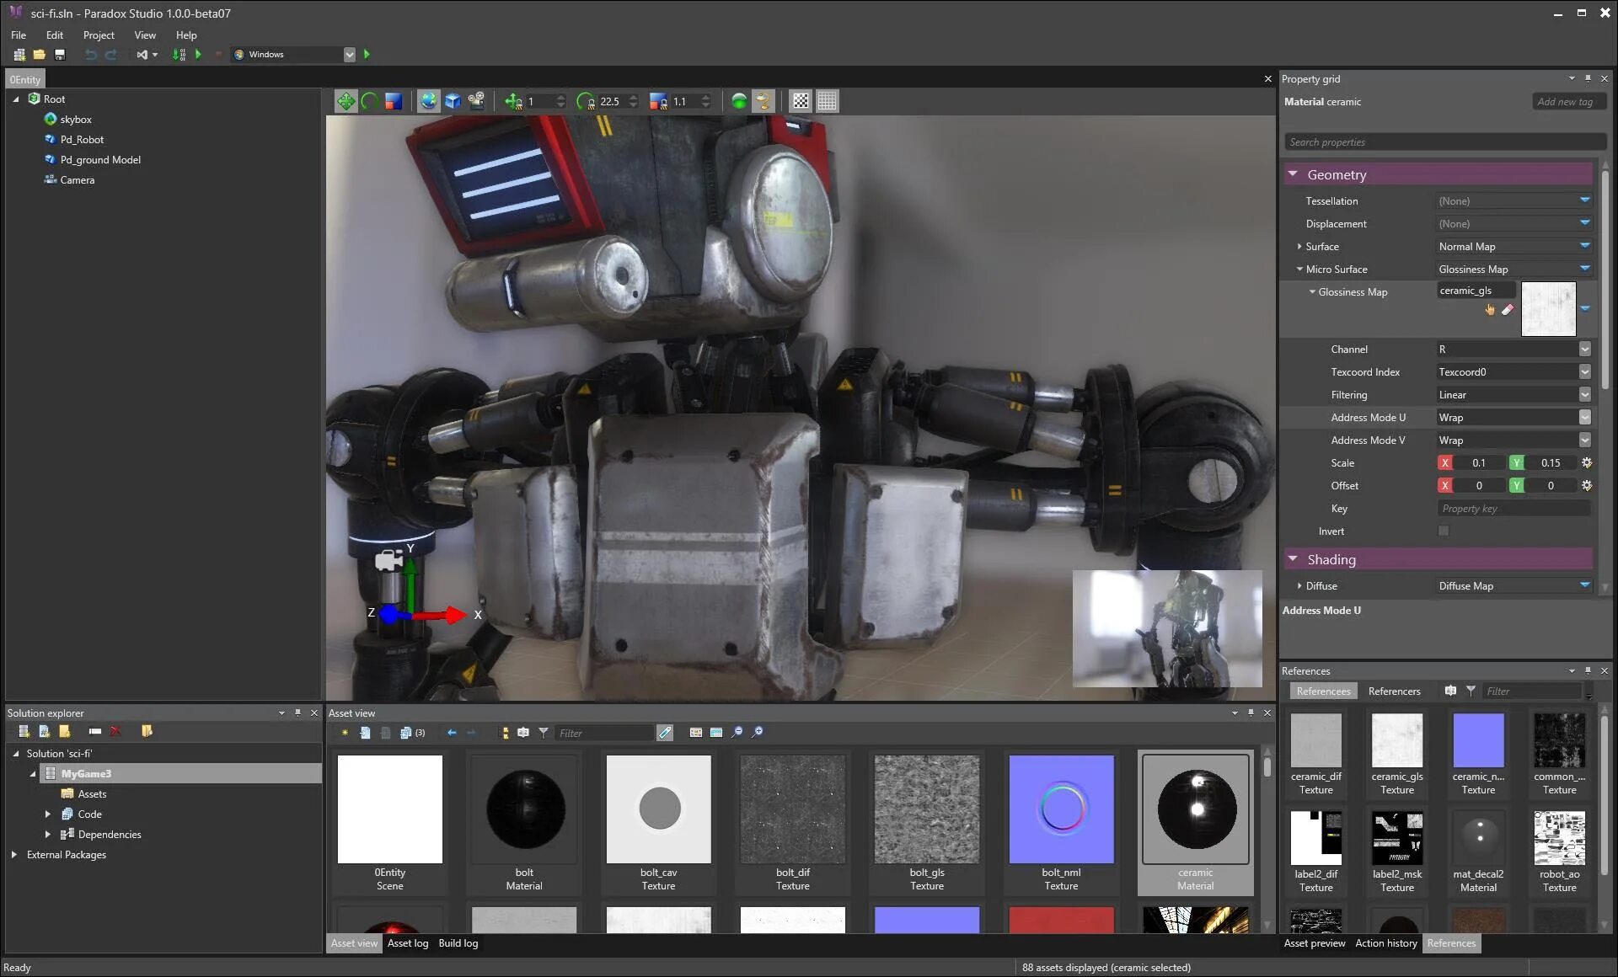The width and height of the screenshot is (1618, 977).
Task: Toggle the lamp lighting button in viewport toolbar
Action: point(763,102)
